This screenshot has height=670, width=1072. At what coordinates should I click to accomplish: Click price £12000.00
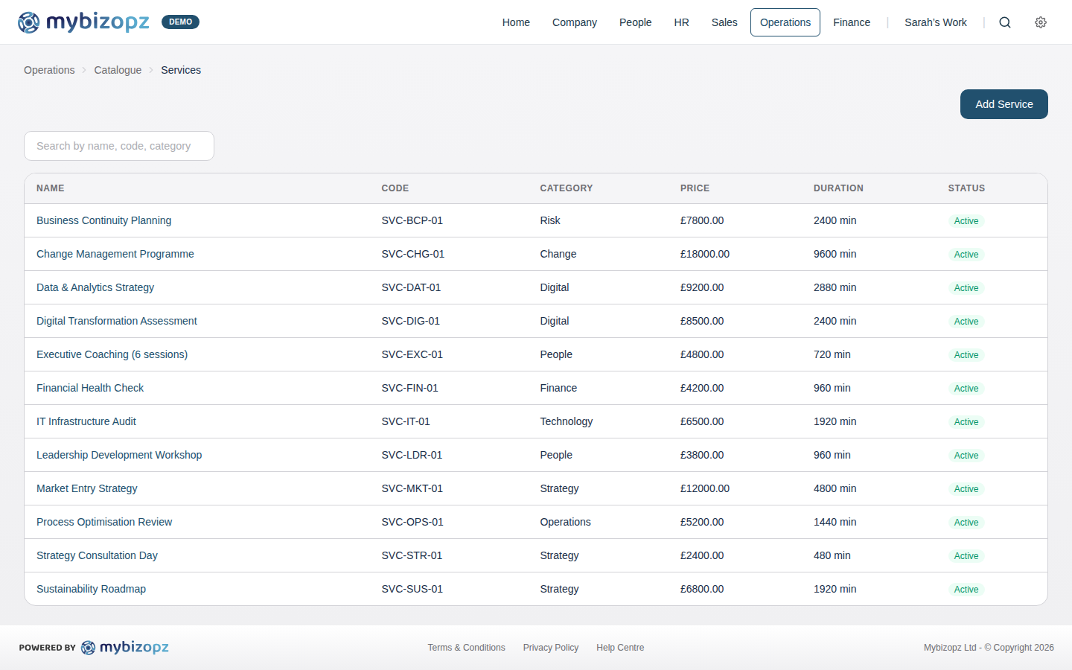[705, 488]
